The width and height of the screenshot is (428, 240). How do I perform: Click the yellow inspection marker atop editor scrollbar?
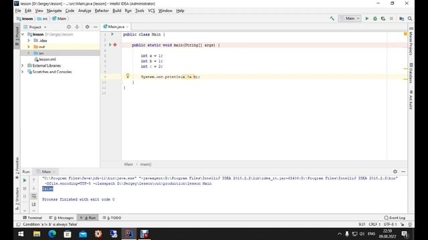(x=405, y=34)
